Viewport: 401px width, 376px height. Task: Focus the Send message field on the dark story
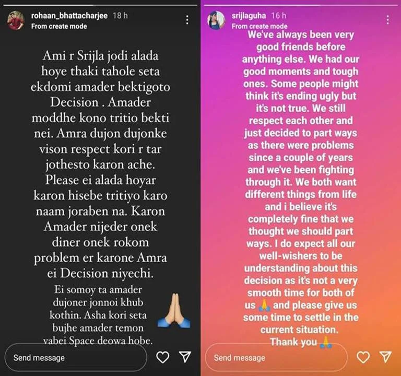tap(76, 357)
